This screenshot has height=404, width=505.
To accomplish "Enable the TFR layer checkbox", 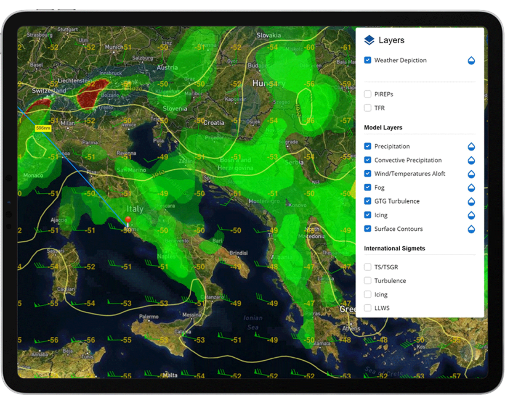I will [367, 108].
